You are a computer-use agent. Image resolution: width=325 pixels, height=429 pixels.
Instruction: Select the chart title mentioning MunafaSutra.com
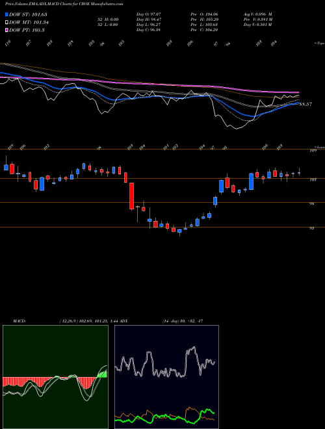(64, 4)
